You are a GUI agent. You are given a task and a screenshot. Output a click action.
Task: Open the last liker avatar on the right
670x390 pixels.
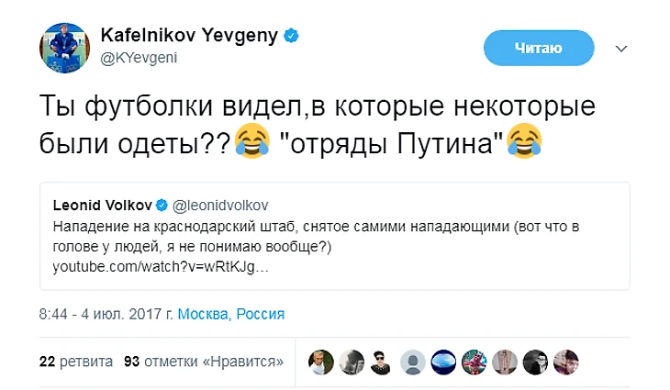(567, 361)
